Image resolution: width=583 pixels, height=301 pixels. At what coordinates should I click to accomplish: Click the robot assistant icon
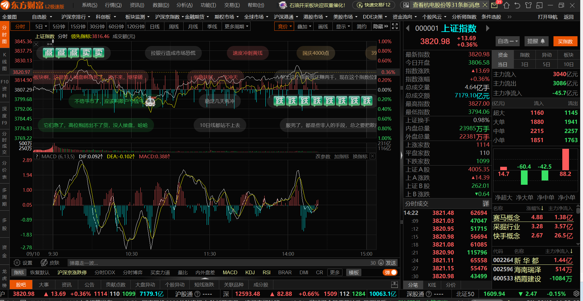[x=283, y=5]
